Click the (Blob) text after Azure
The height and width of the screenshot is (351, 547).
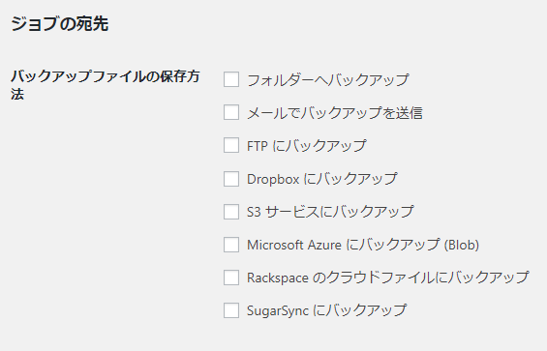click(x=461, y=245)
